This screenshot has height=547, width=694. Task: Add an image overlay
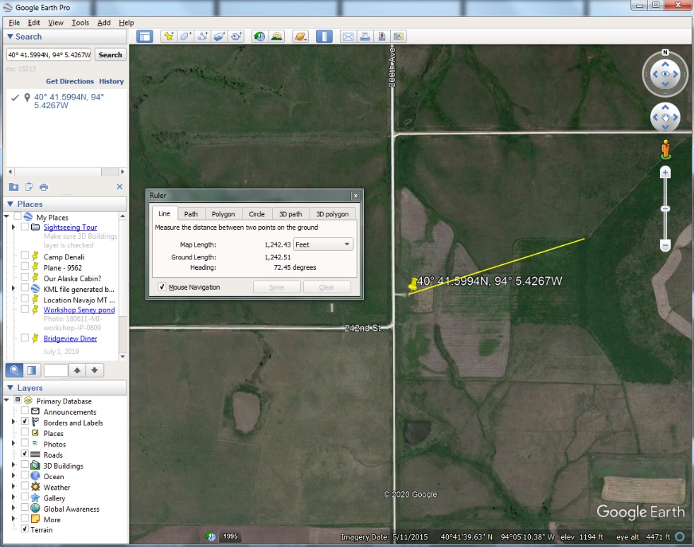point(219,36)
